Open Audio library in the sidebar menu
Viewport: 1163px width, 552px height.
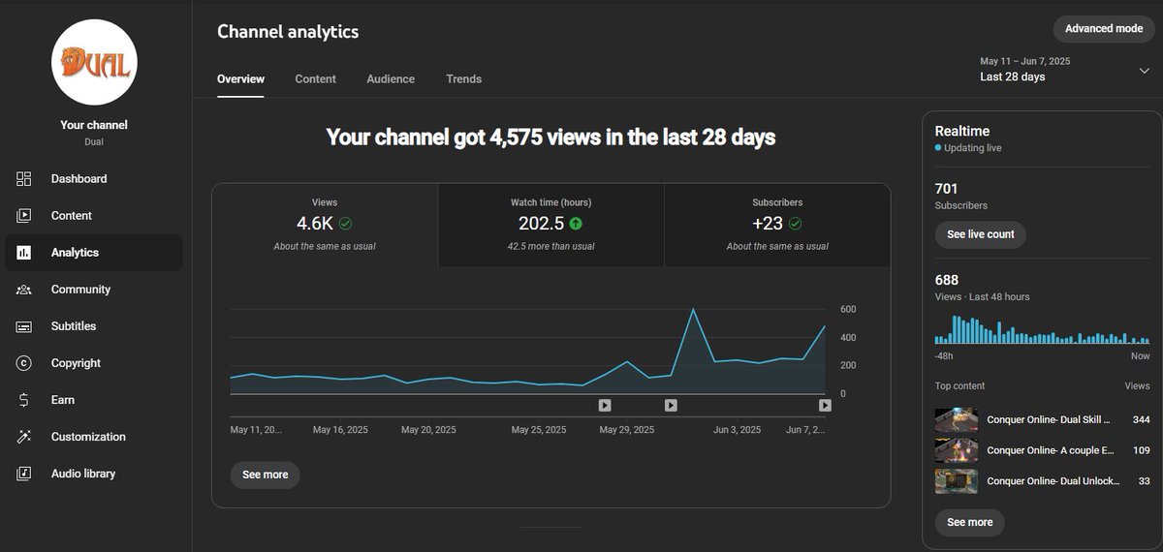coord(93,474)
